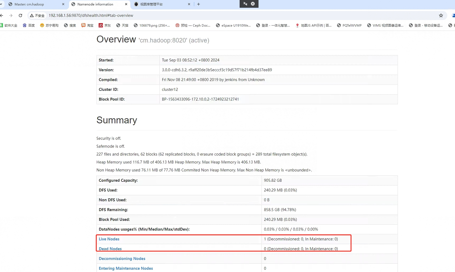455x272 pixels.
Task: Open the 搜索 bookmark
Action: 70,25
